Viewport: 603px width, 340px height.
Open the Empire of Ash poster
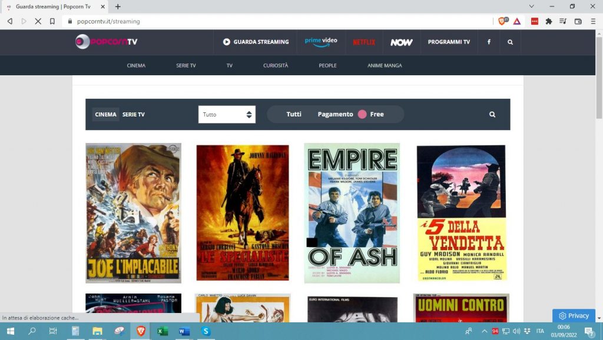[x=352, y=213]
